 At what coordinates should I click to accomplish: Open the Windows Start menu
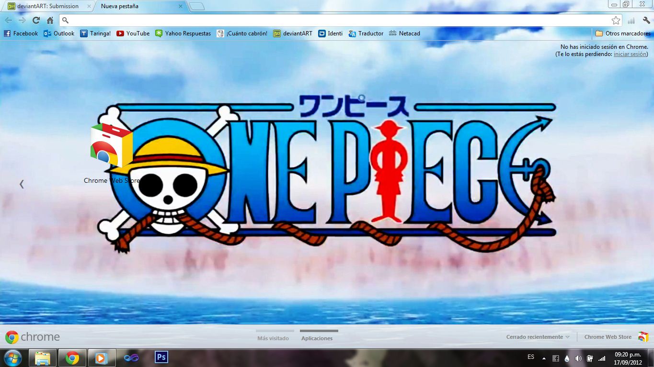[x=13, y=358]
